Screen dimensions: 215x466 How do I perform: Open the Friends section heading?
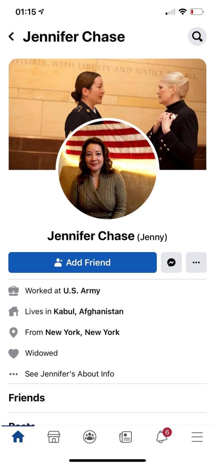pos(27,398)
